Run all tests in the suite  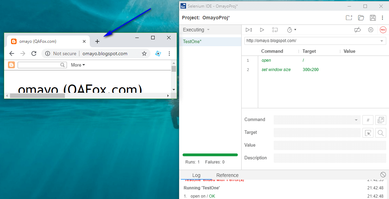(x=249, y=30)
